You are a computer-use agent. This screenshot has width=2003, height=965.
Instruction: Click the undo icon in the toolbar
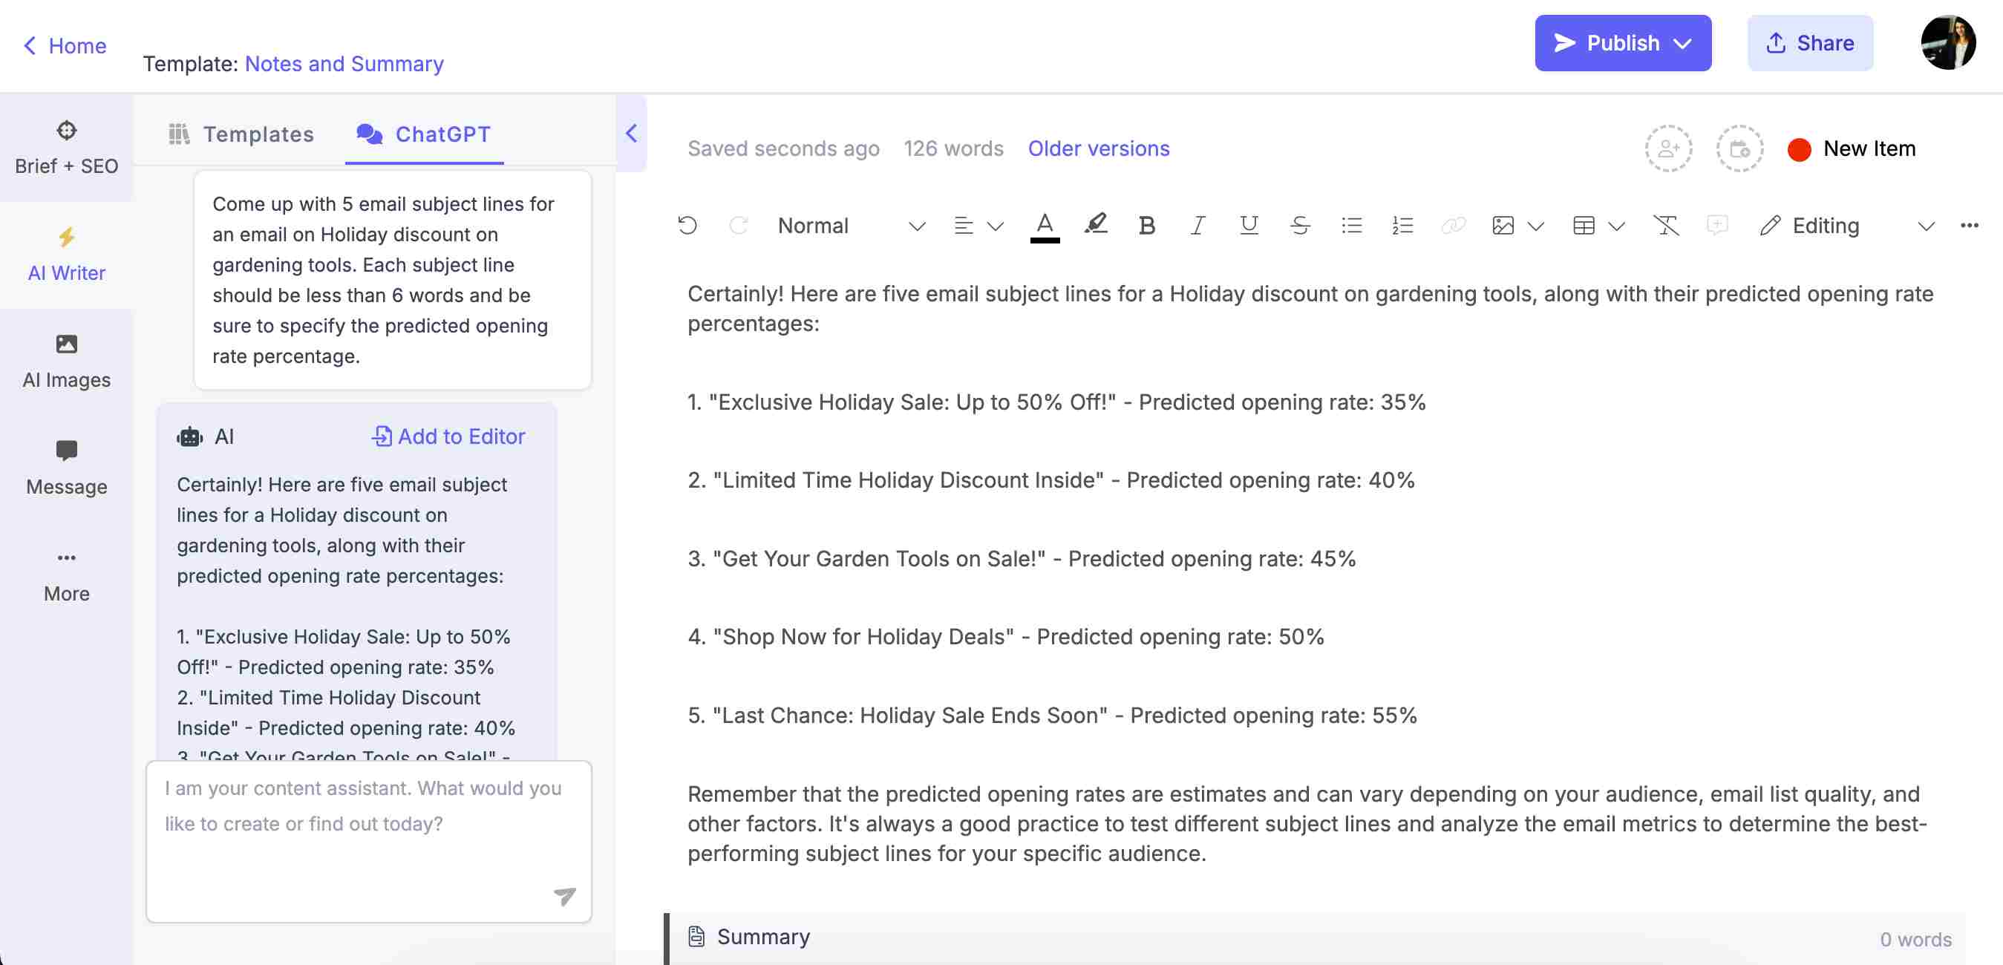pos(687,226)
